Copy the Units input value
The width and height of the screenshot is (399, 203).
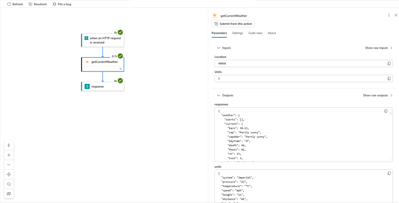coord(389,79)
